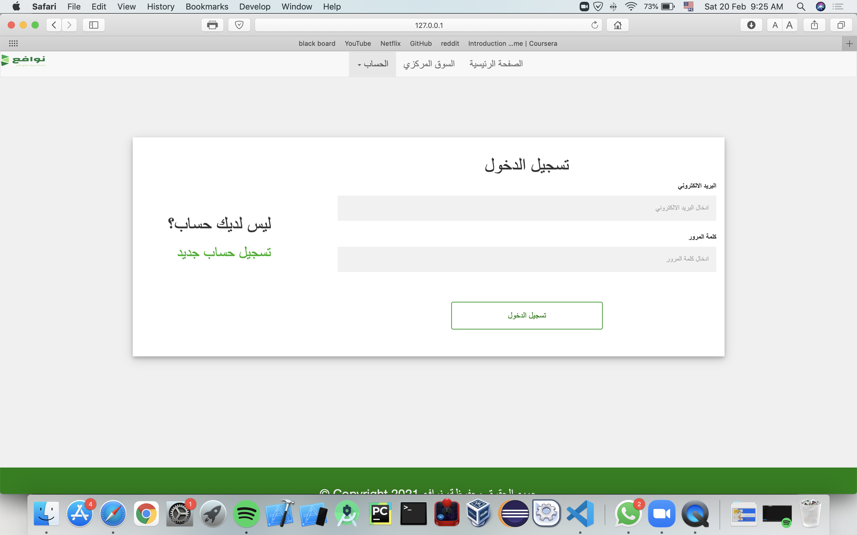Click the home icon in toolbar

coord(618,25)
